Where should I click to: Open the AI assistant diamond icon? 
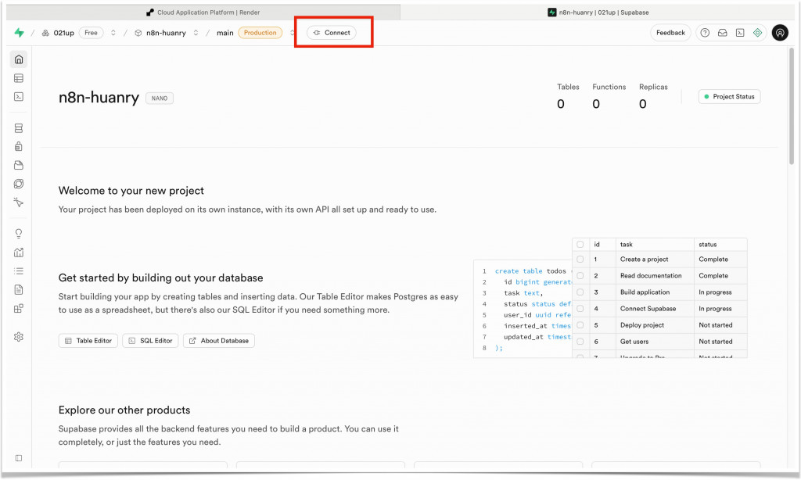pos(757,33)
